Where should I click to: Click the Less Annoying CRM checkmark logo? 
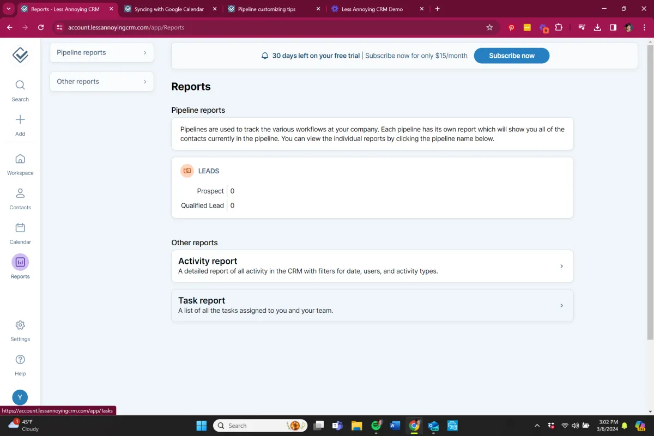tap(20, 55)
